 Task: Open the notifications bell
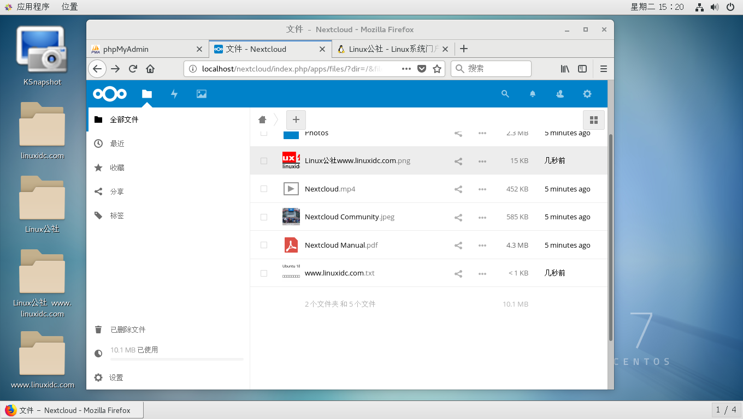(x=532, y=94)
